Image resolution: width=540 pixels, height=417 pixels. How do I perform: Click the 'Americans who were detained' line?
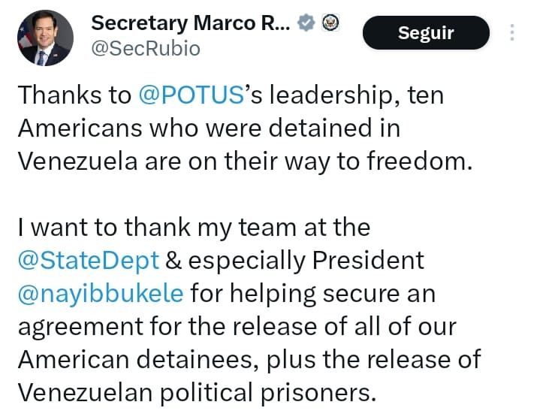click(x=209, y=128)
